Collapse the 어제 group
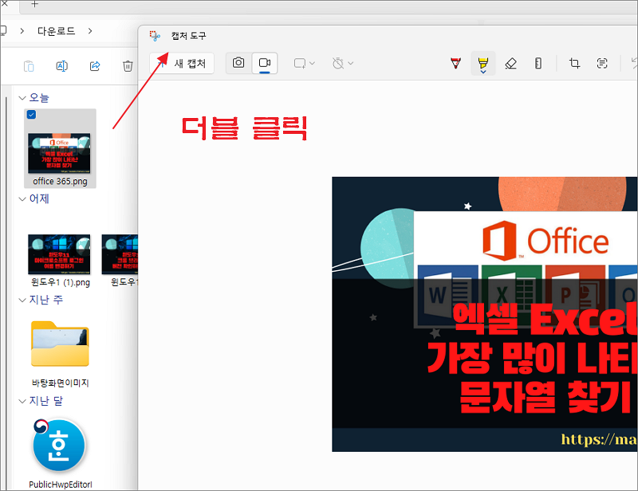Screen dimensions: 638x491 22,199
